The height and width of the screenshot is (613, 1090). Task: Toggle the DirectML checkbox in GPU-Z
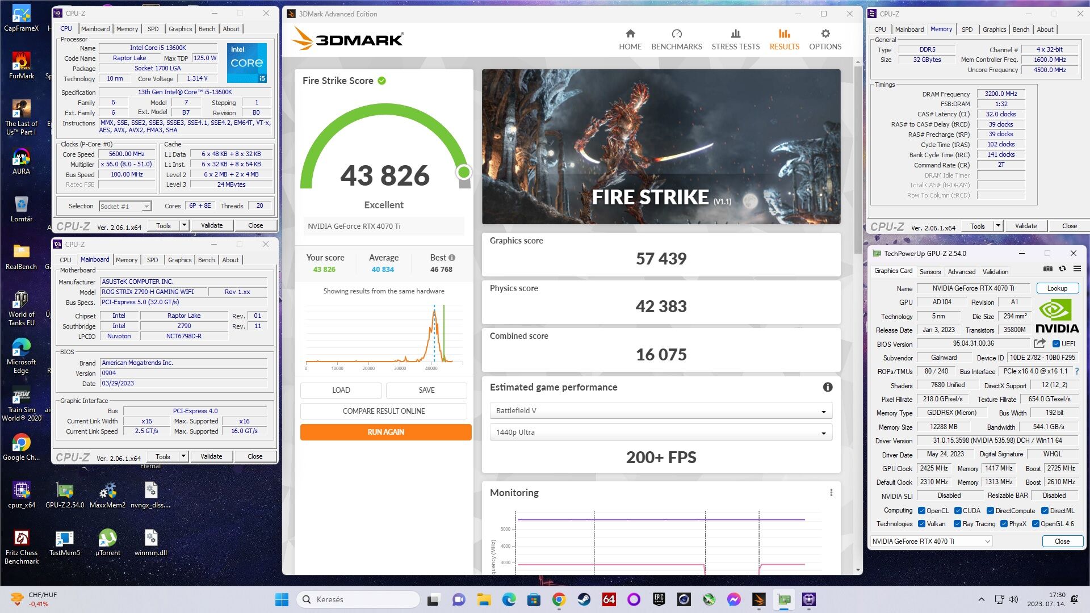click(1045, 510)
